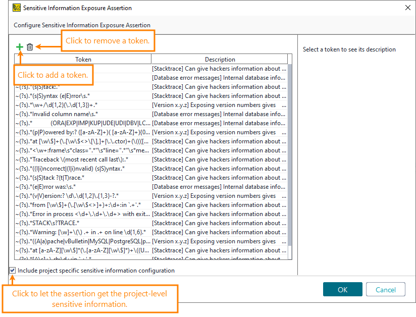Confirm changes with the OK button
The width and height of the screenshot is (416, 317).
[x=342, y=289]
